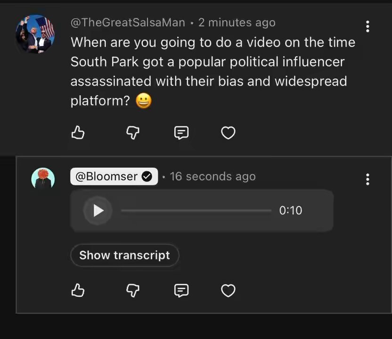The height and width of the screenshot is (339, 392).
Task: Like TheGreatSalsaMan's comment with thumbs up
Action: tap(78, 132)
